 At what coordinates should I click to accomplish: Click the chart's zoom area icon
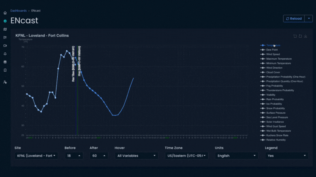[x=295, y=36]
